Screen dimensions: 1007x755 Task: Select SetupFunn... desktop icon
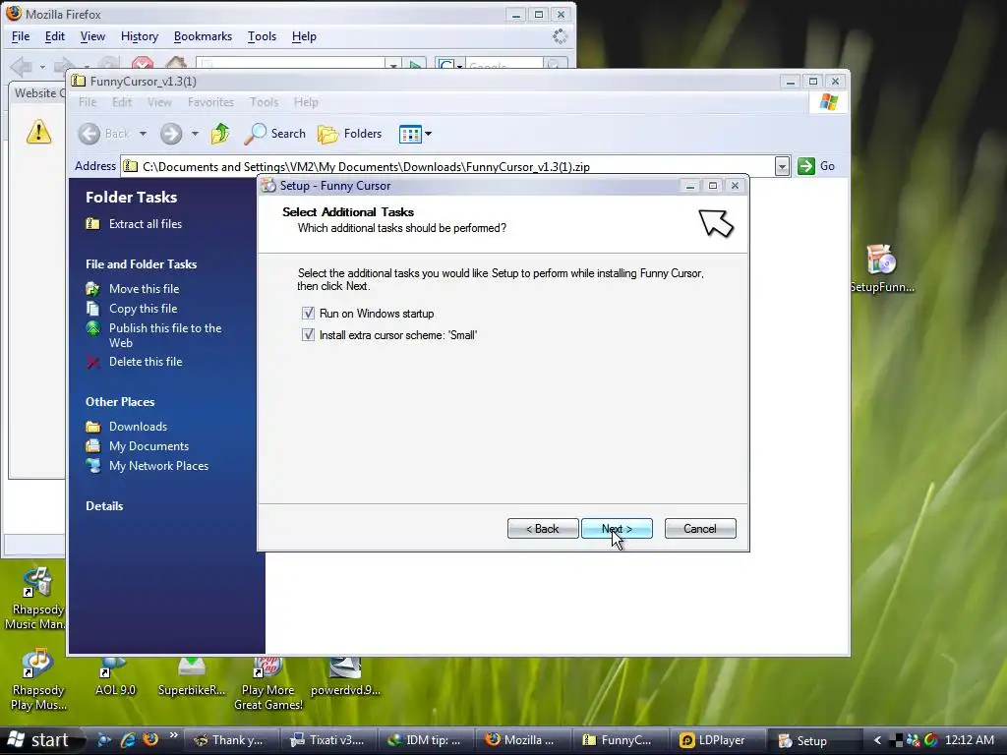pyautogui.click(x=882, y=269)
